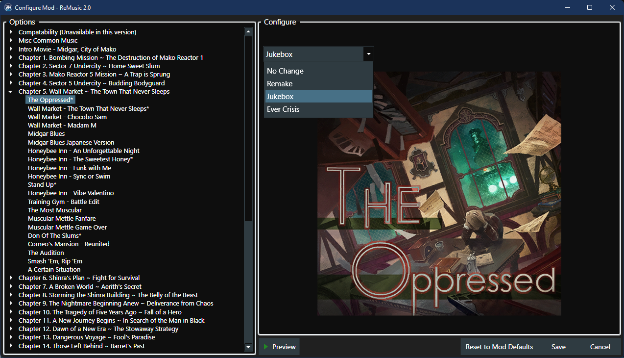The width and height of the screenshot is (624, 358).
Task: Select A Certain Situation track
Action: pos(54,269)
